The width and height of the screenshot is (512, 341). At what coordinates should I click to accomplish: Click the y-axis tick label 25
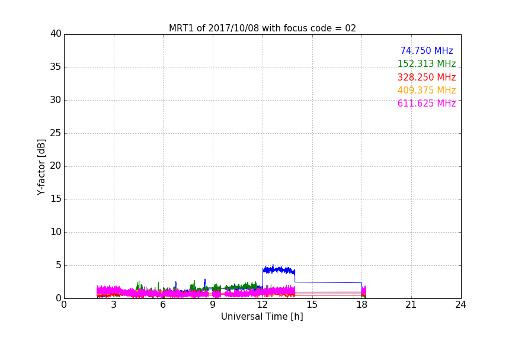(56, 133)
